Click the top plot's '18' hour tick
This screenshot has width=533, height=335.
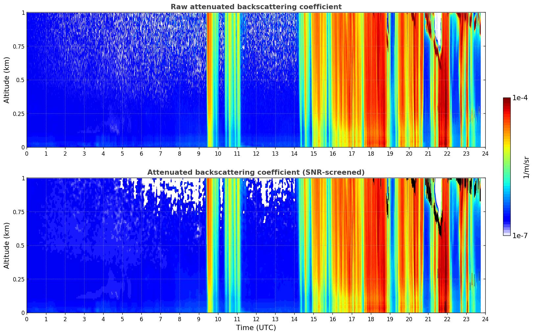pos(371,153)
